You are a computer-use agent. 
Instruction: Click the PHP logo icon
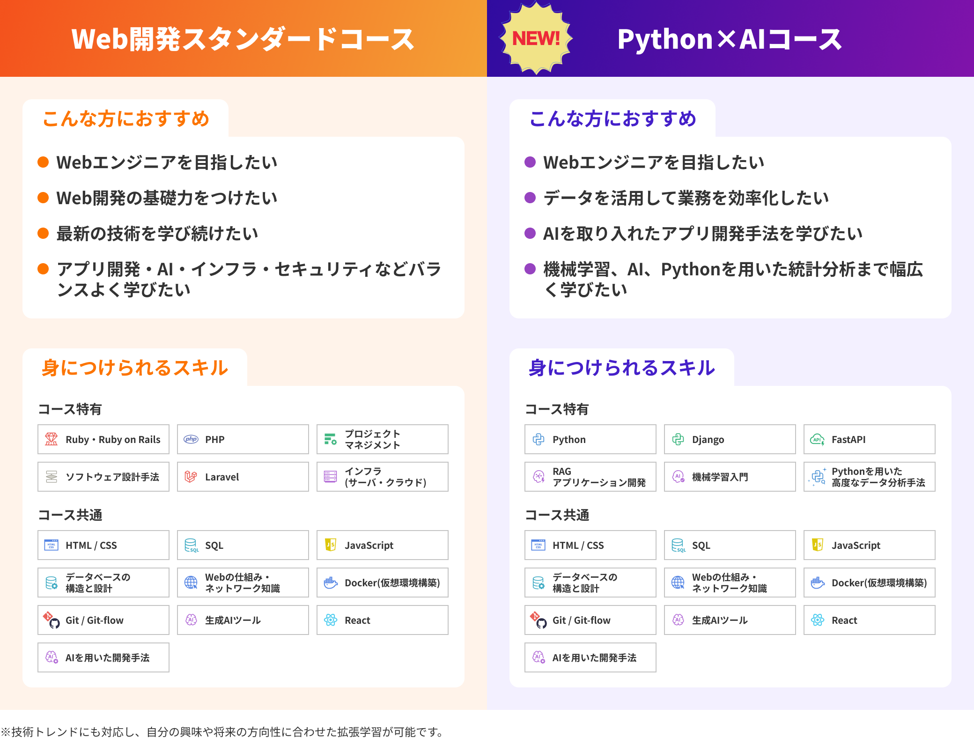[x=191, y=439]
